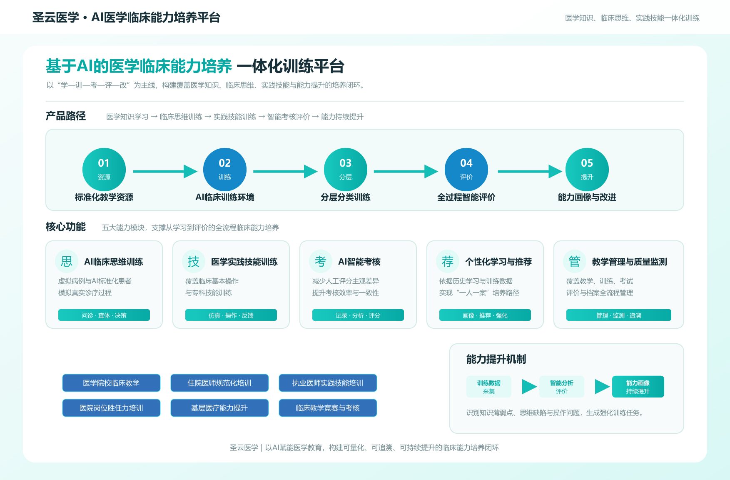This screenshot has width=730, height=480.
Task: Click the 技 icon for 医学实践技能训练
Action: pyautogui.click(x=194, y=261)
